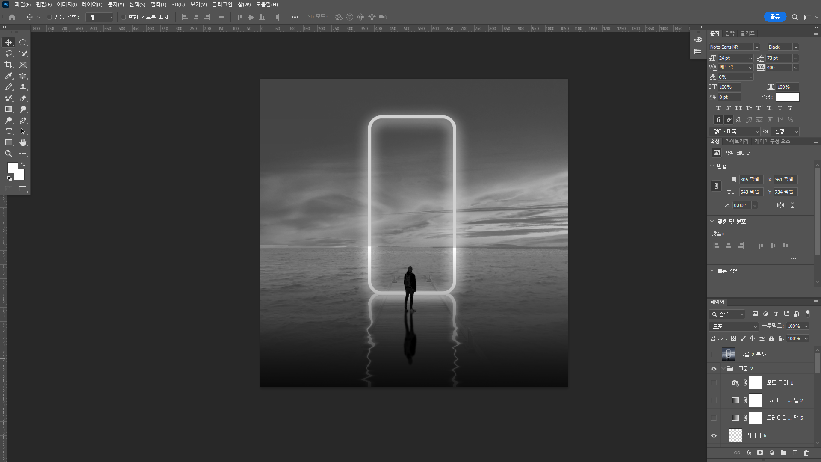This screenshot has width=821, height=462.
Task: Click the create new group folder icon
Action: pyautogui.click(x=783, y=453)
